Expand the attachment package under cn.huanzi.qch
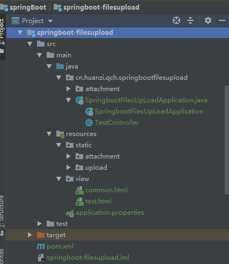Screen dimensions: 229x264 [x=69, y=89]
